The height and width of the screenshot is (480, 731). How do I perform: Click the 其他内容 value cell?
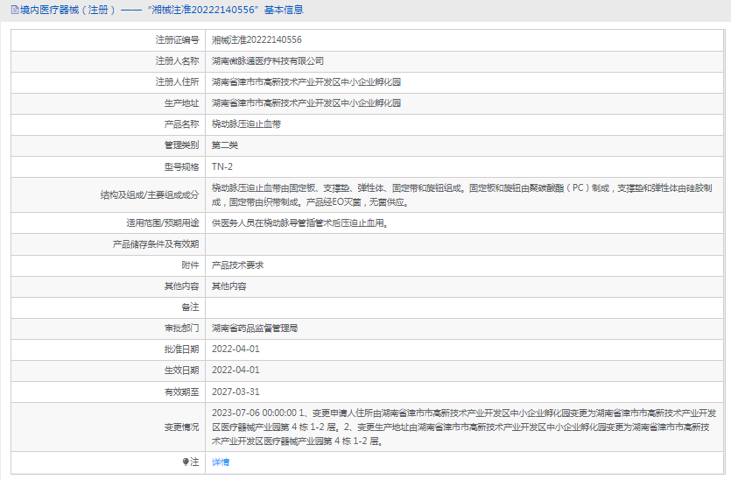[464, 286]
